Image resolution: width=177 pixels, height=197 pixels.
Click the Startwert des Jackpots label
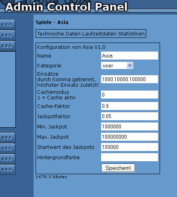[66, 147]
